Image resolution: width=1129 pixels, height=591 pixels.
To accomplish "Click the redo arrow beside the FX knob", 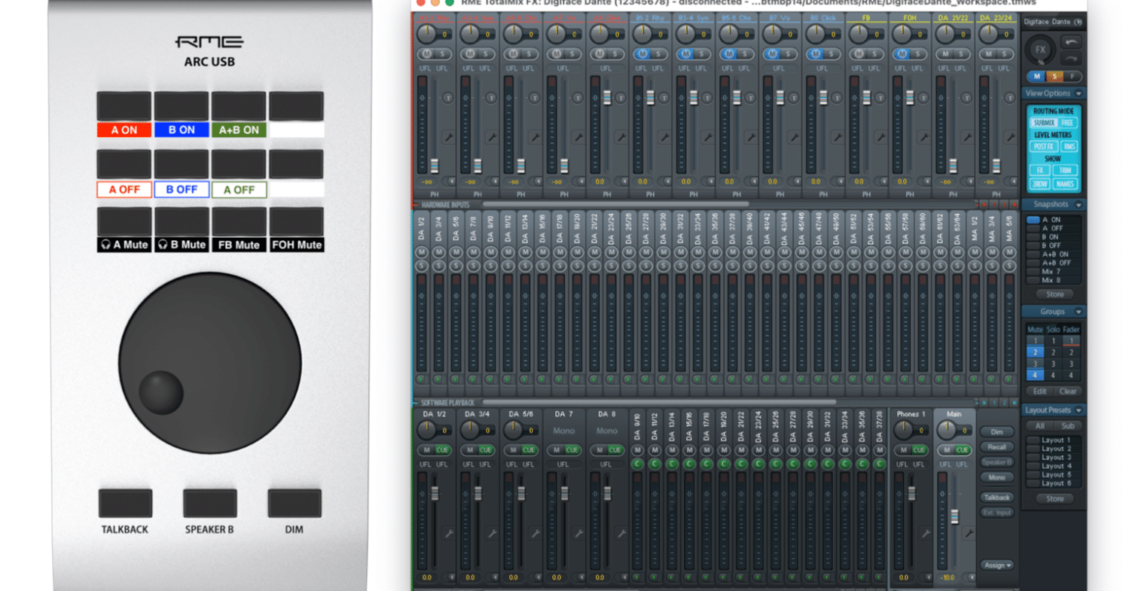I will point(1071,58).
